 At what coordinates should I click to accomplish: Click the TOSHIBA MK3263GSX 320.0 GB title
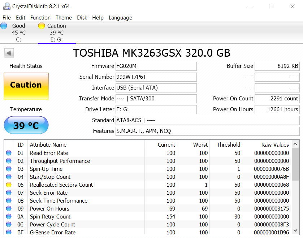[x=152, y=53]
